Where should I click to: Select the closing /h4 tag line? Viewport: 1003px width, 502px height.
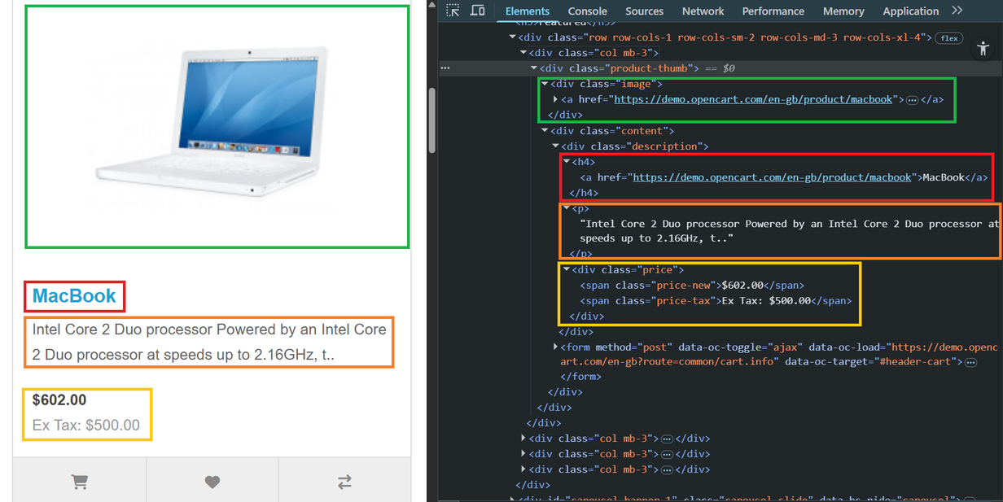[584, 193]
